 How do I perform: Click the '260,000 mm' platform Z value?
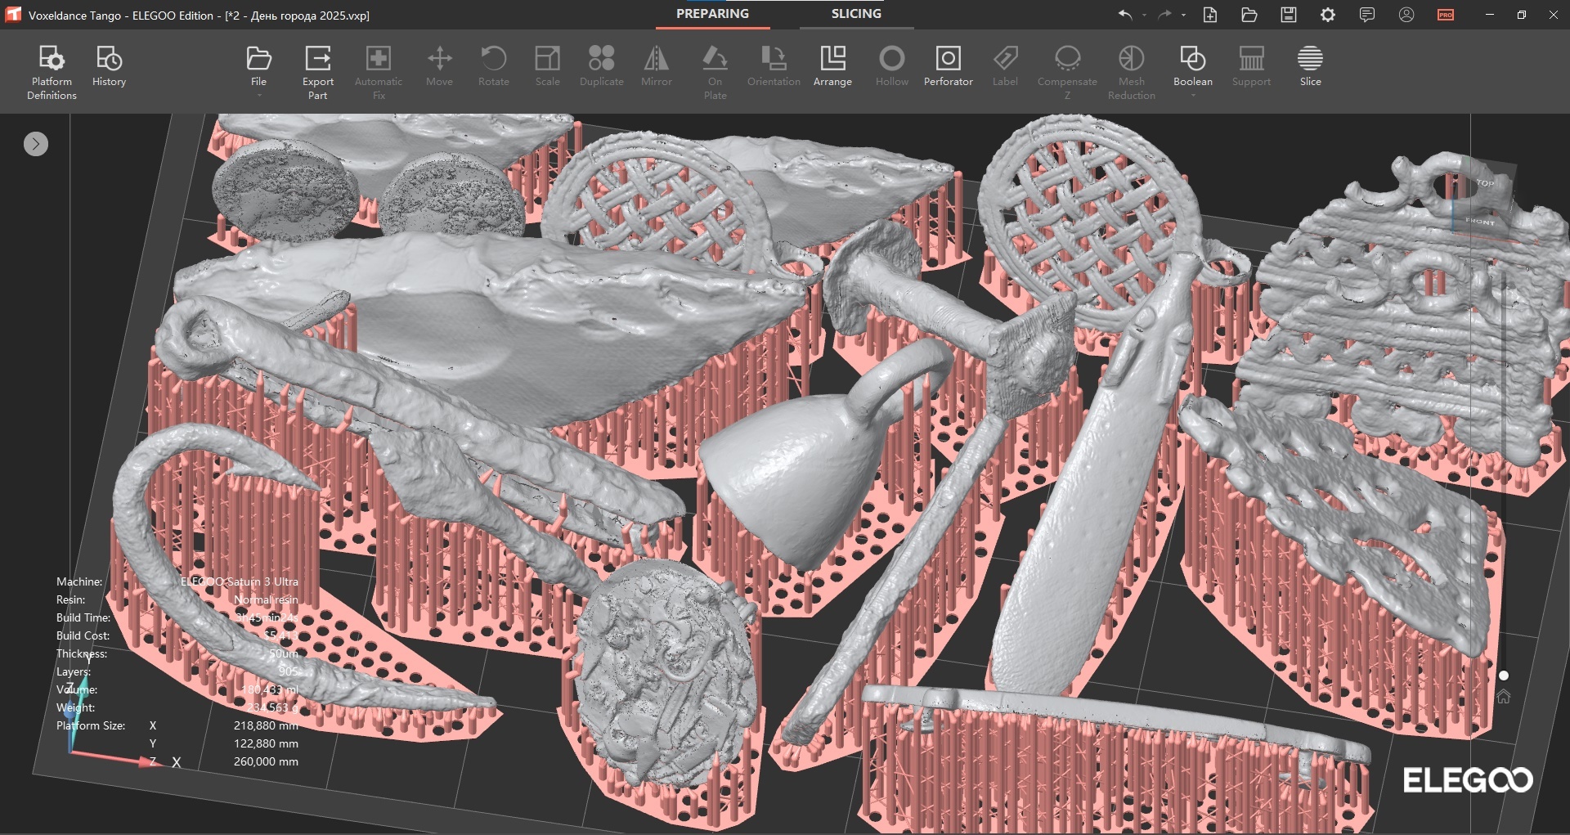[266, 761]
